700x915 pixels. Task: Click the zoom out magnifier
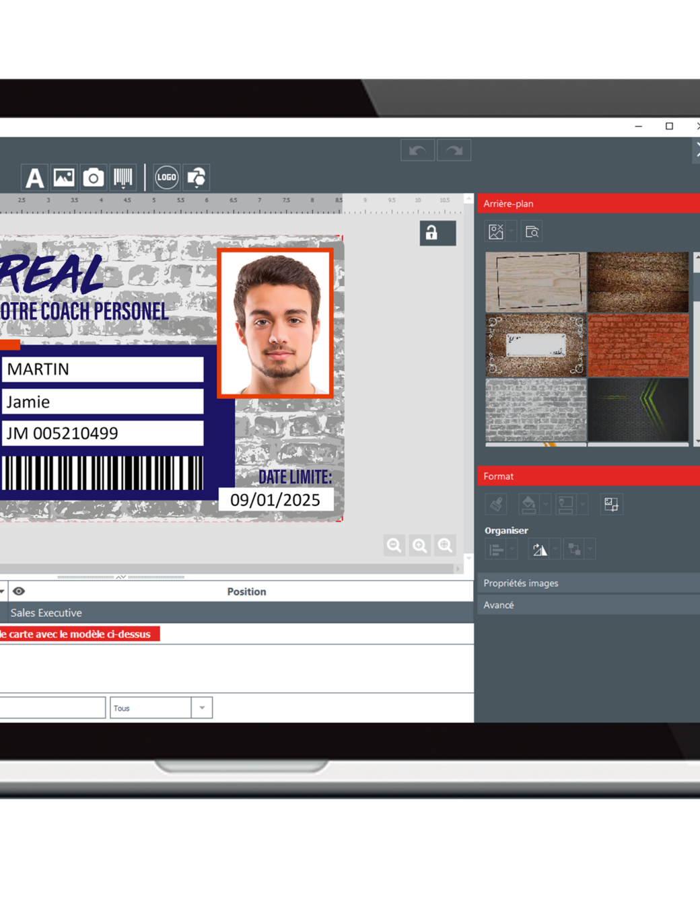coord(394,545)
